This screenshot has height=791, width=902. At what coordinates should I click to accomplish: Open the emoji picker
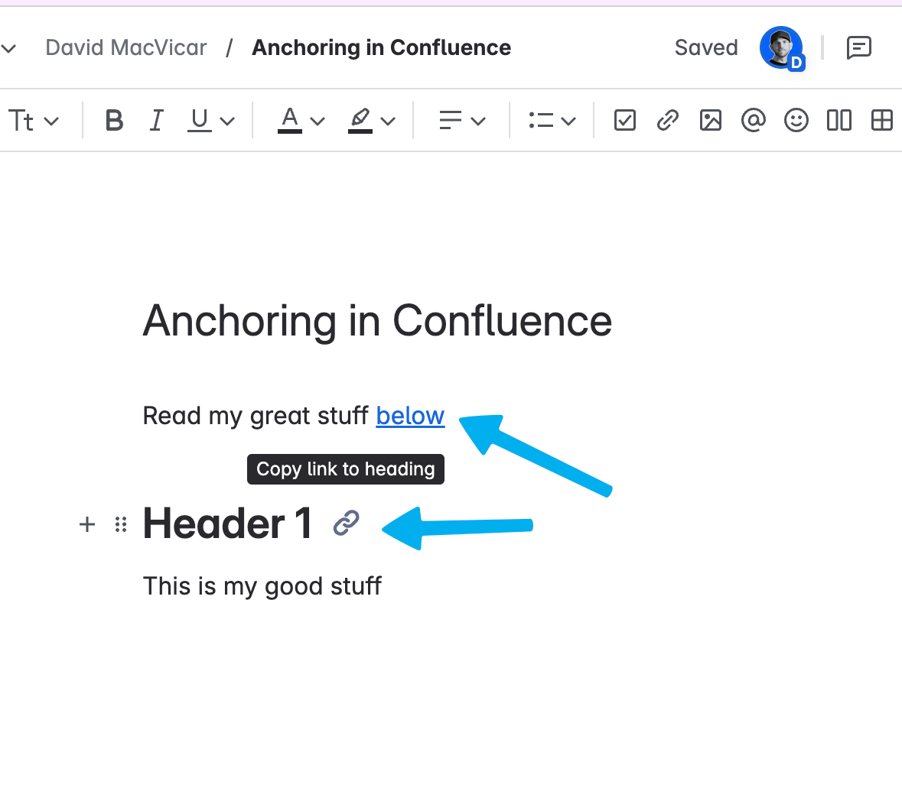(796, 121)
